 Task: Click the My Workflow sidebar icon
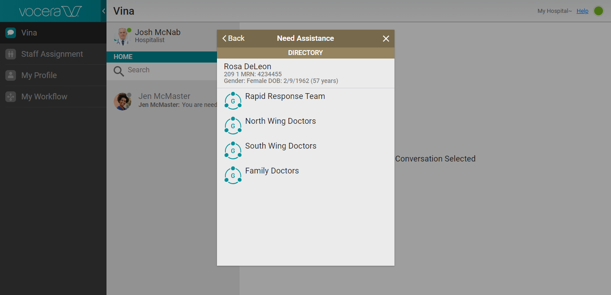click(11, 97)
